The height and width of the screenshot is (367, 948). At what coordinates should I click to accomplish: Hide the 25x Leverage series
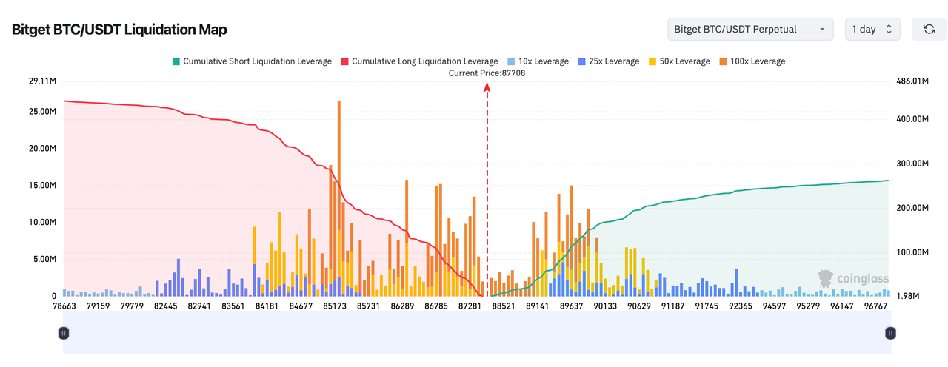tap(608, 61)
